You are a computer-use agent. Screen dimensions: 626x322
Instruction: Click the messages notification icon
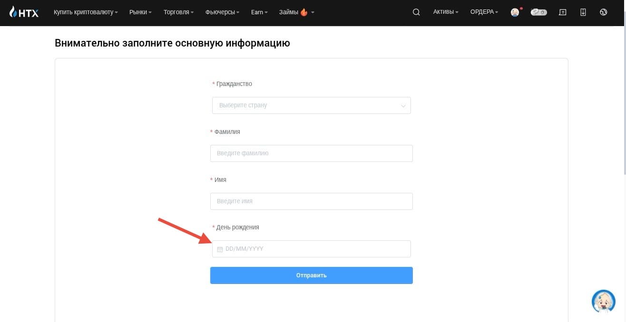pyautogui.click(x=562, y=12)
